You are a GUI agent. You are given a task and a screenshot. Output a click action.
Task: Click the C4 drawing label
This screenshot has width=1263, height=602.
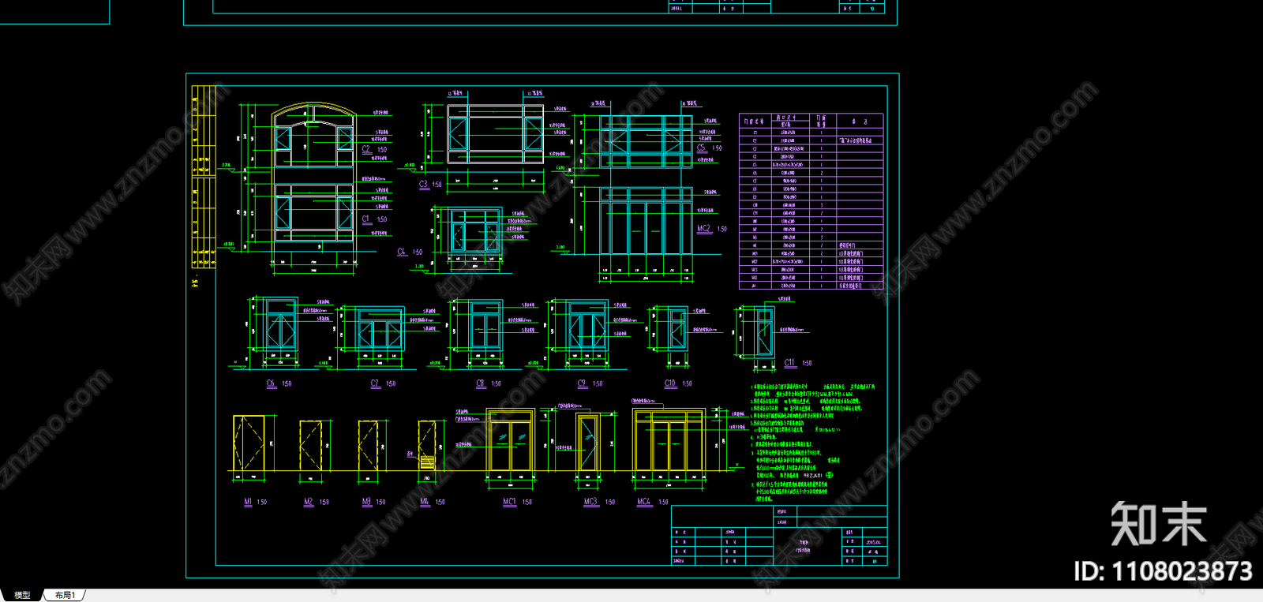[402, 252]
